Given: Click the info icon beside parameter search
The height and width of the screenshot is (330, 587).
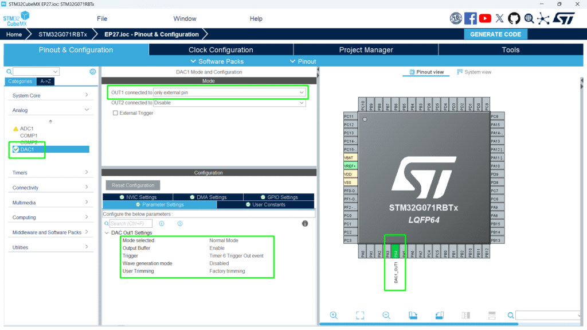Looking at the screenshot, I should point(179,223).
